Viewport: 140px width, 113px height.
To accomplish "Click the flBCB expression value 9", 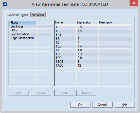I will tap(79, 62).
